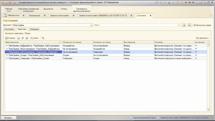Close the Рабочий стол window tab

pyautogui.click(x=24, y=15)
